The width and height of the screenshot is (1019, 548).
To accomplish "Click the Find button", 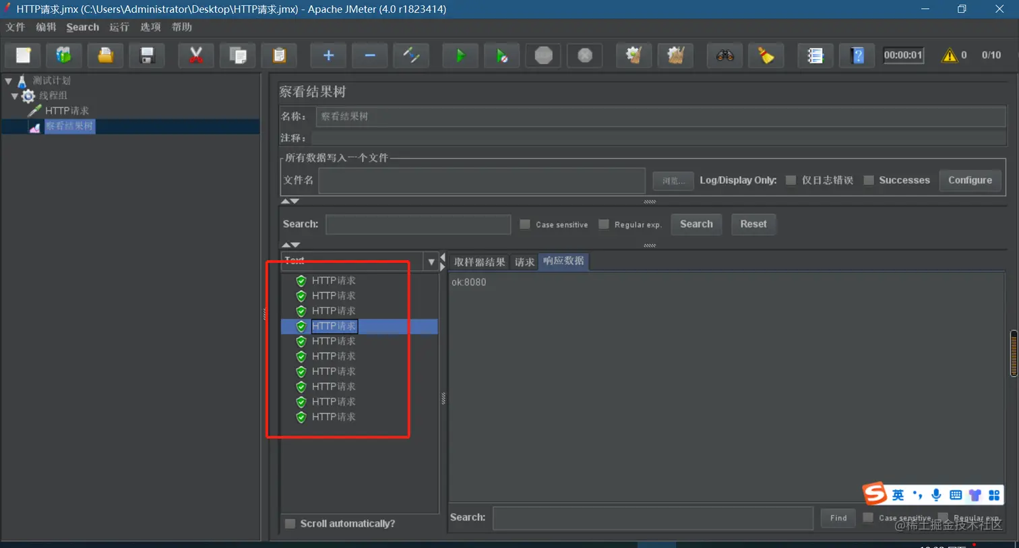I will [x=838, y=518].
